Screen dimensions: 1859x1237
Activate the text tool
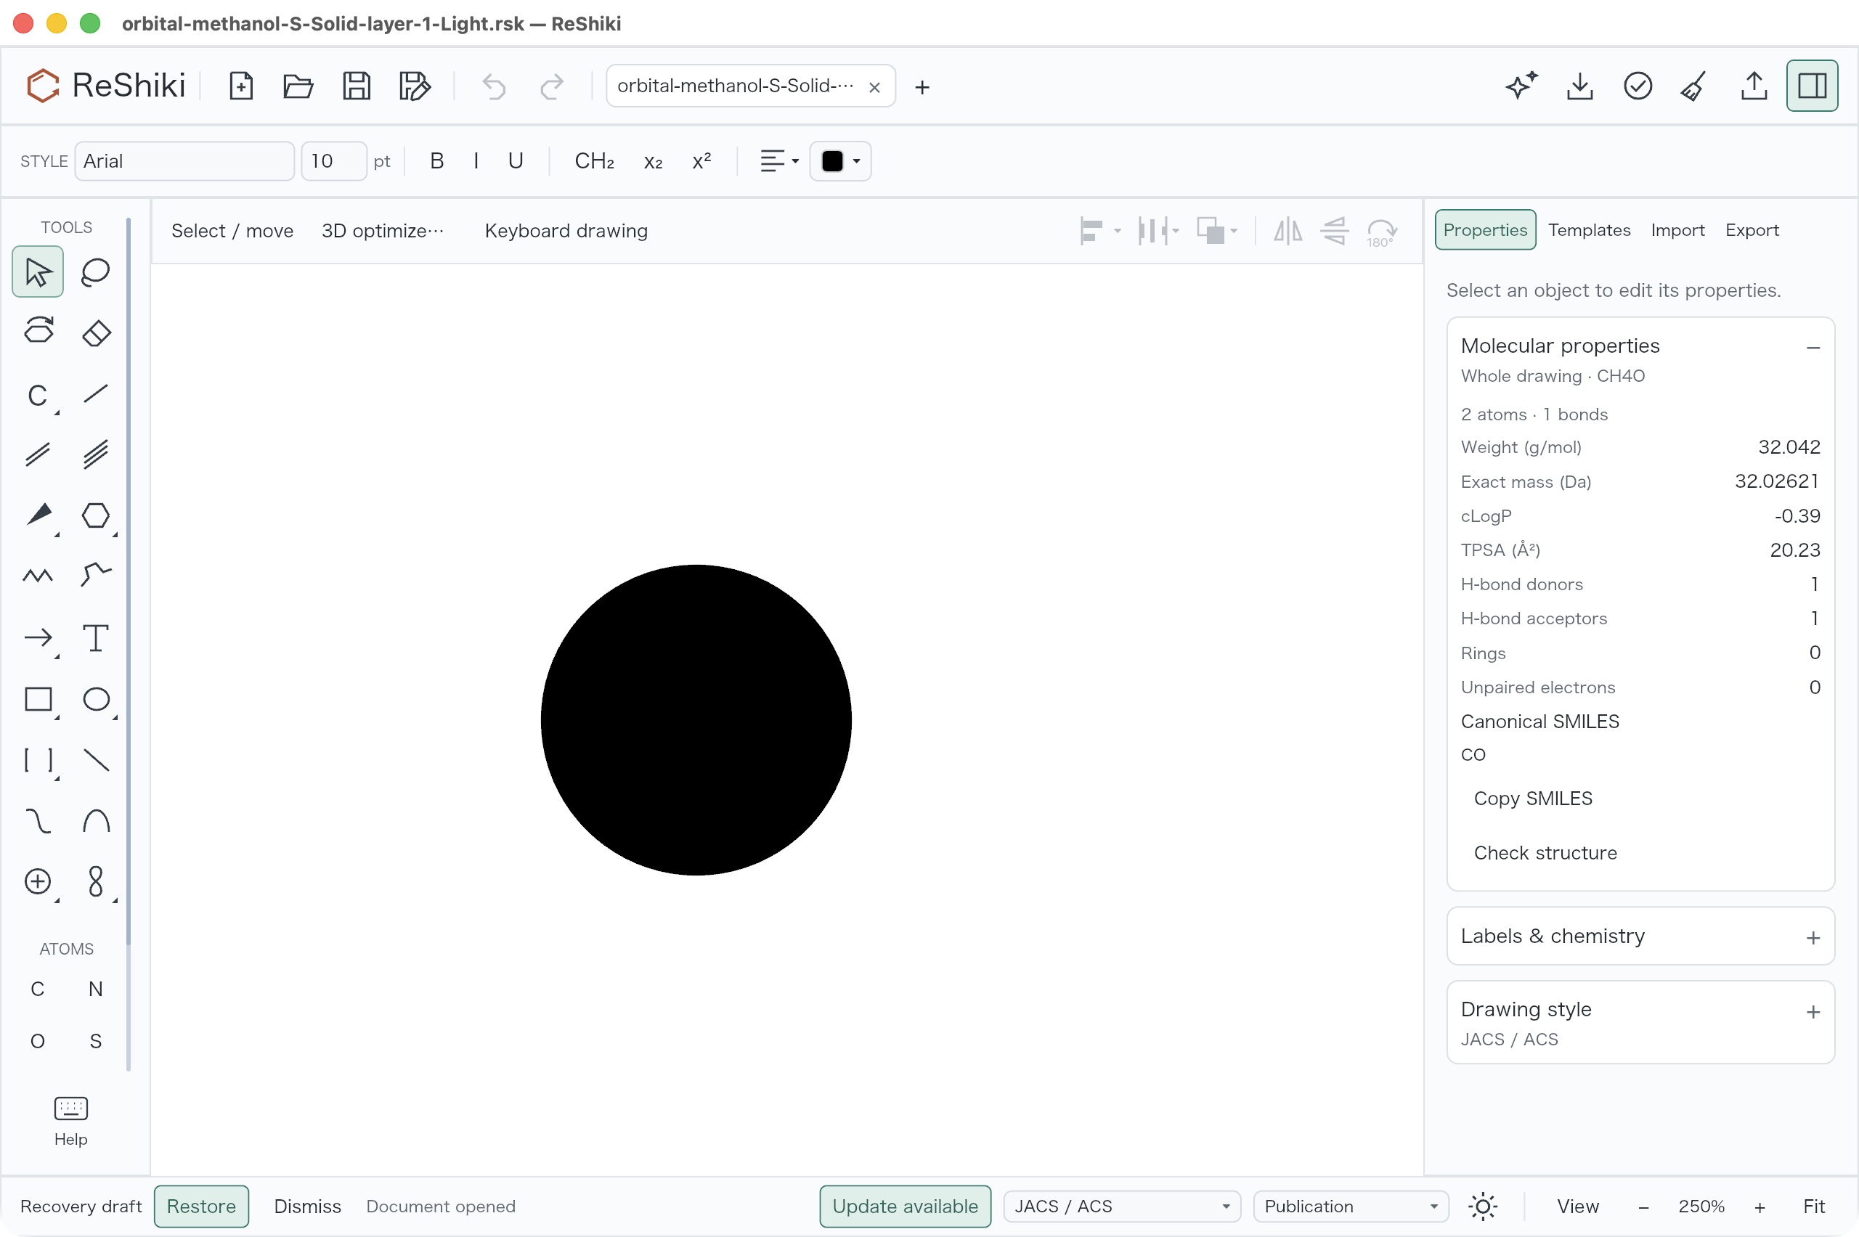tap(95, 637)
